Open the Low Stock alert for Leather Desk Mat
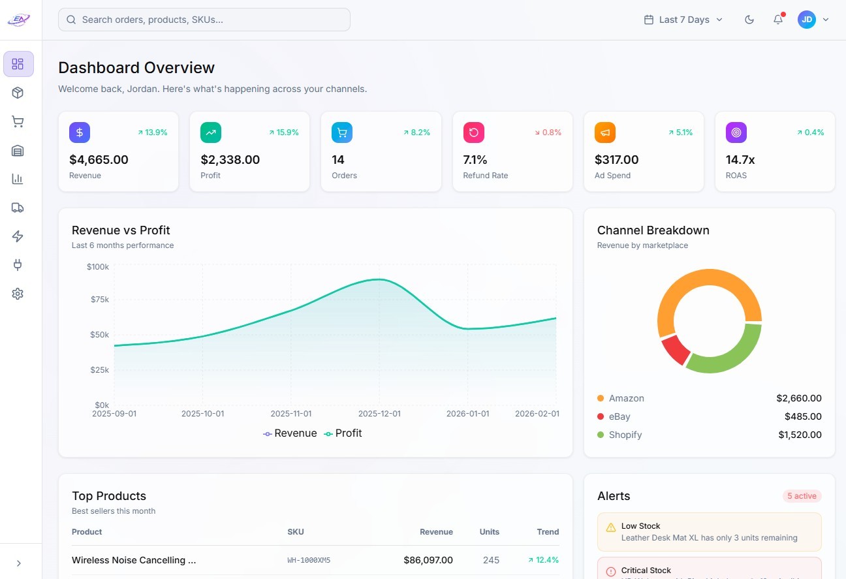The width and height of the screenshot is (846, 579). click(x=709, y=532)
